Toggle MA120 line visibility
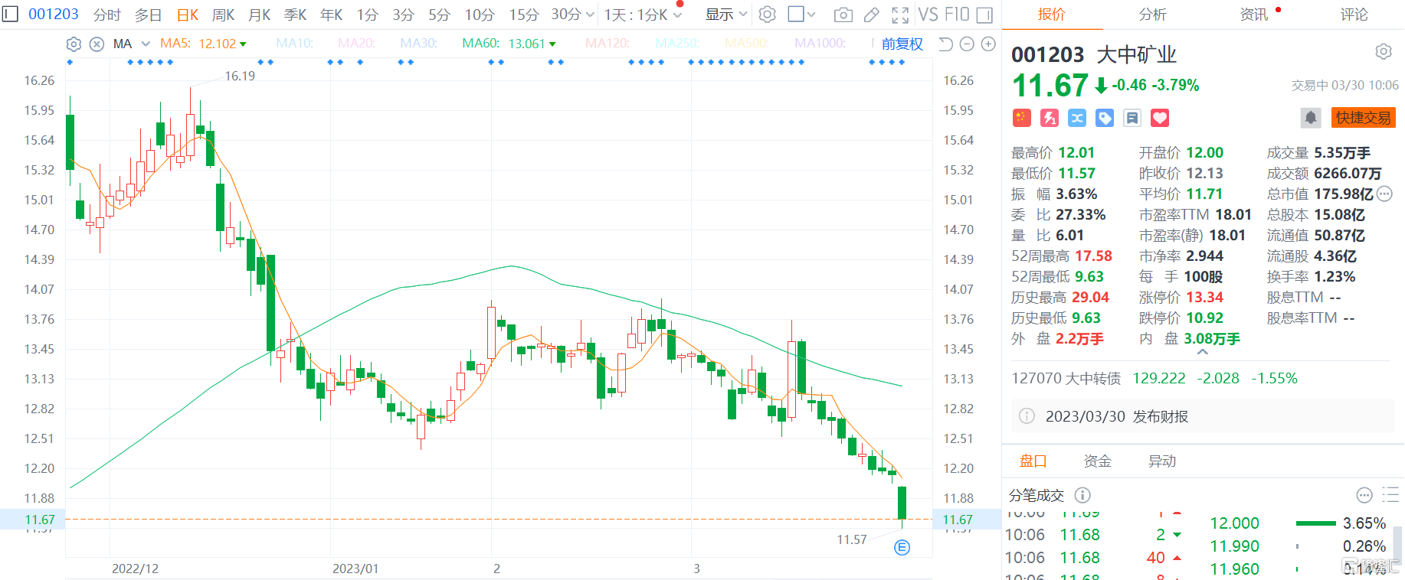 608,44
